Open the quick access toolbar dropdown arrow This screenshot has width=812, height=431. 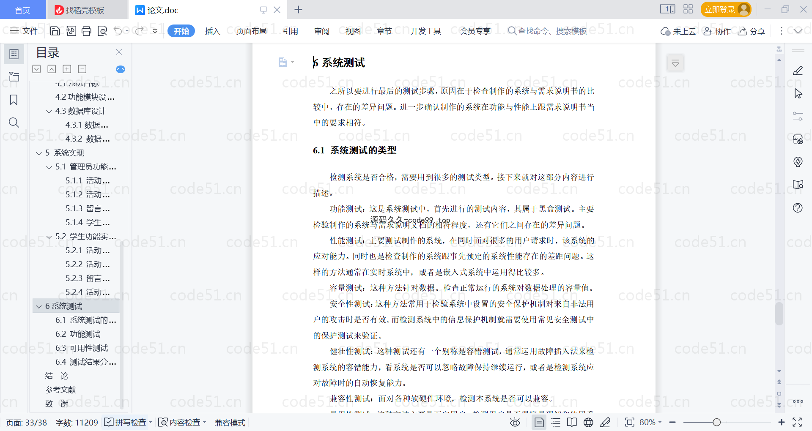pyautogui.click(x=155, y=31)
